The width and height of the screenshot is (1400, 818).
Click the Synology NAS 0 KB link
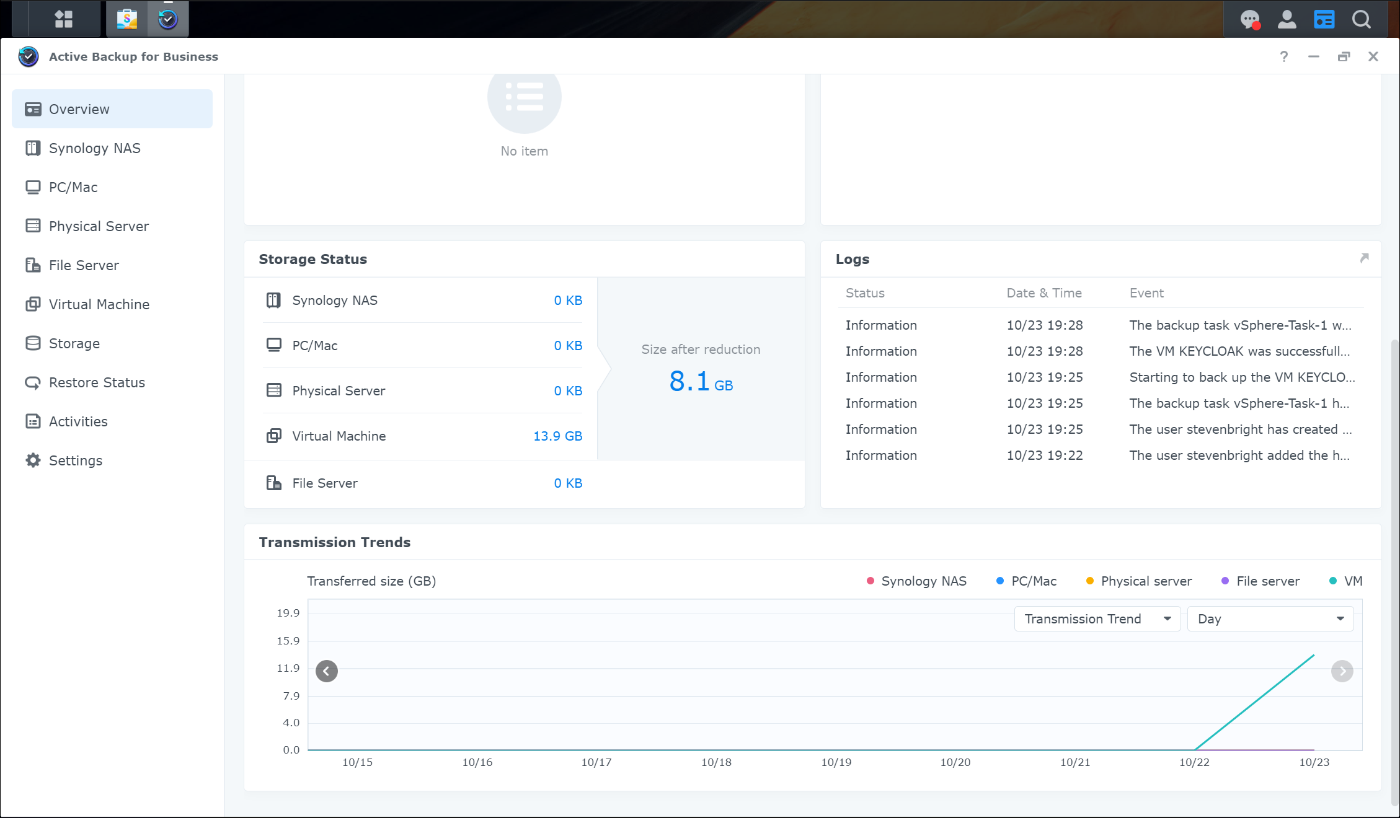[567, 301]
